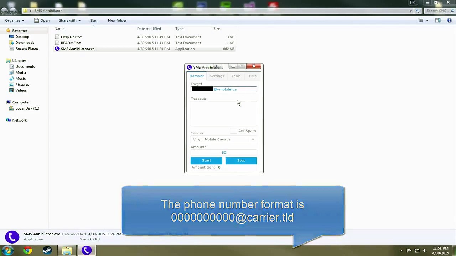Viewport: 456px width, 256px height.
Task: Open the Organize dropdown menu
Action: pos(15,20)
